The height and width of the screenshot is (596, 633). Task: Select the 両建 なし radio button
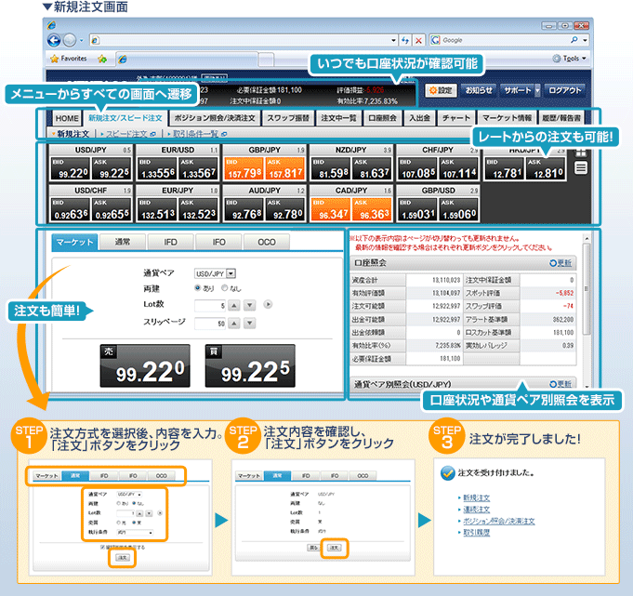click(x=224, y=288)
